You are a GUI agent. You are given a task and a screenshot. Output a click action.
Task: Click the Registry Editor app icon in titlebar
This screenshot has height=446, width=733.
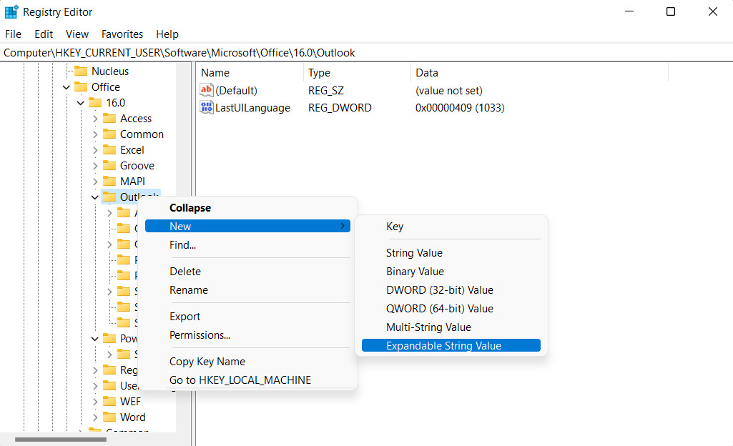(12, 11)
